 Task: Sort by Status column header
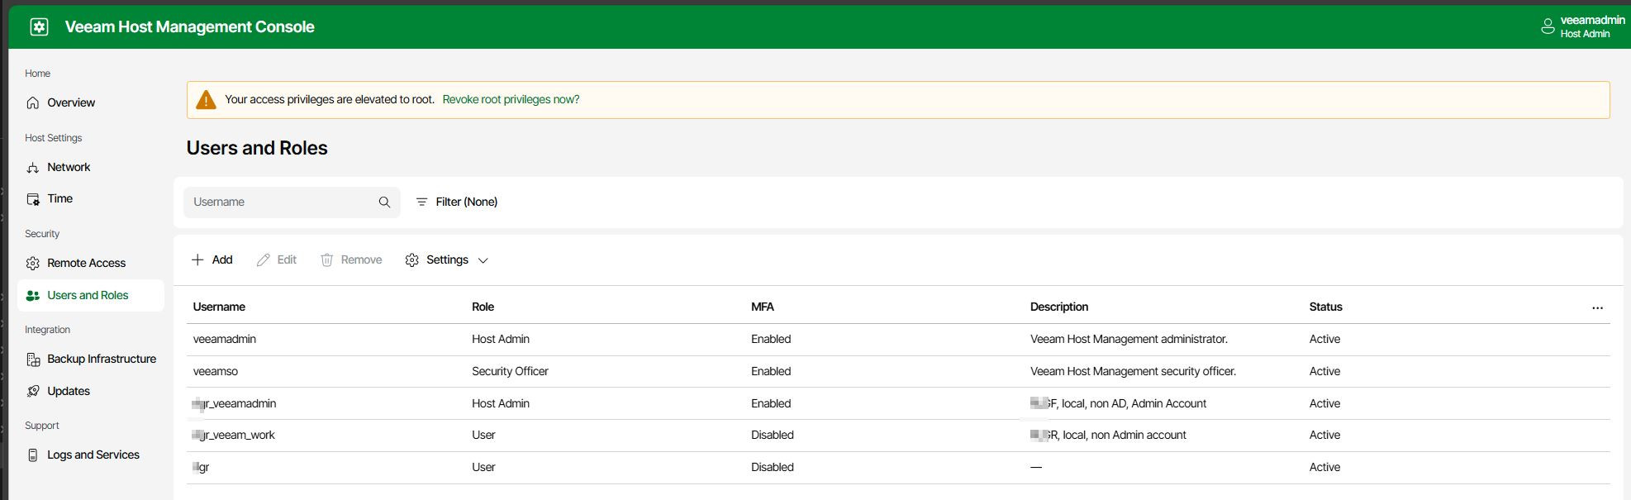click(1325, 307)
